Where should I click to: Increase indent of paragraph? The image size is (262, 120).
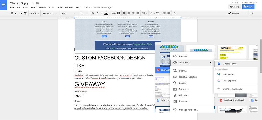click(x=169, y=13)
